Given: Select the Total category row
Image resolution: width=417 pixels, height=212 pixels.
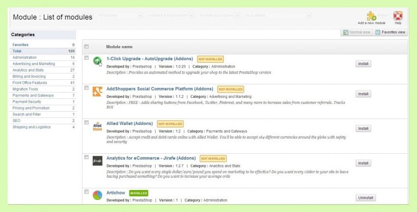Looking at the screenshot, I should (44, 51).
